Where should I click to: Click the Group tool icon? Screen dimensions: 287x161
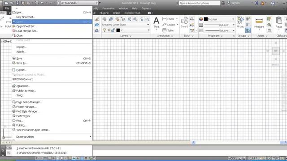[x=240, y=22]
